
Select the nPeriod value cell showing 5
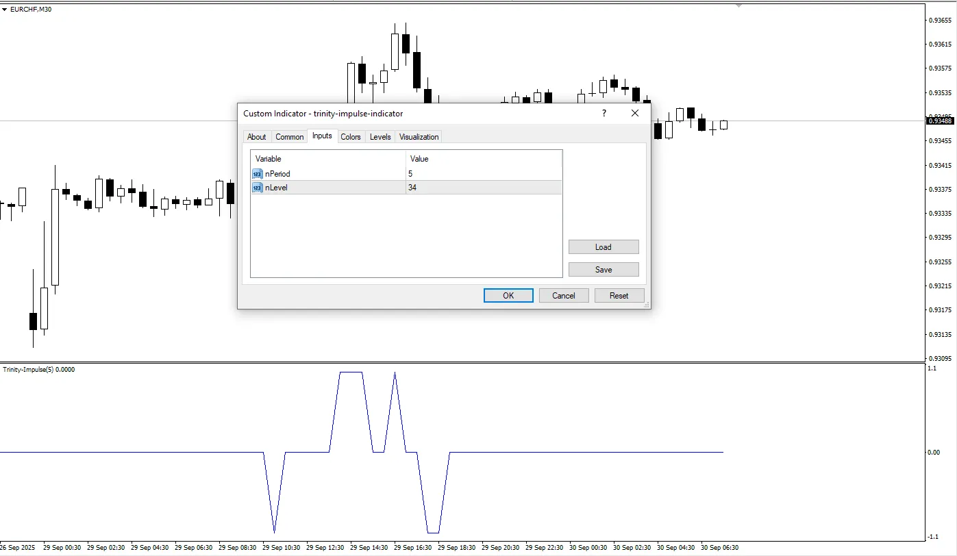[x=483, y=174]
